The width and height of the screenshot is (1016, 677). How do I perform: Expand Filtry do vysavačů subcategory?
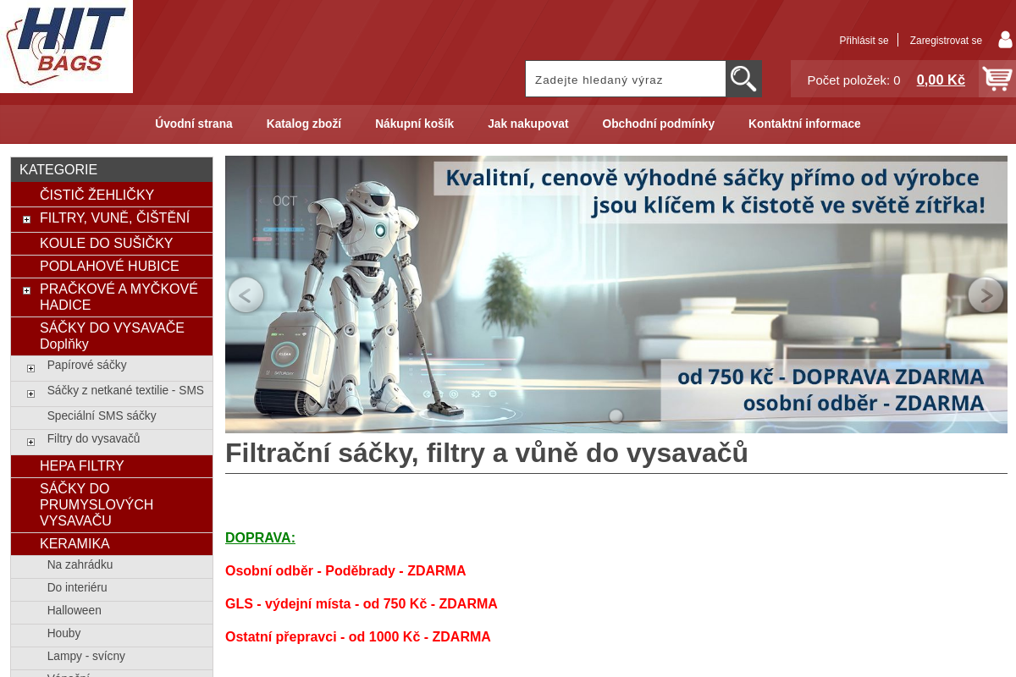(30, 442)
